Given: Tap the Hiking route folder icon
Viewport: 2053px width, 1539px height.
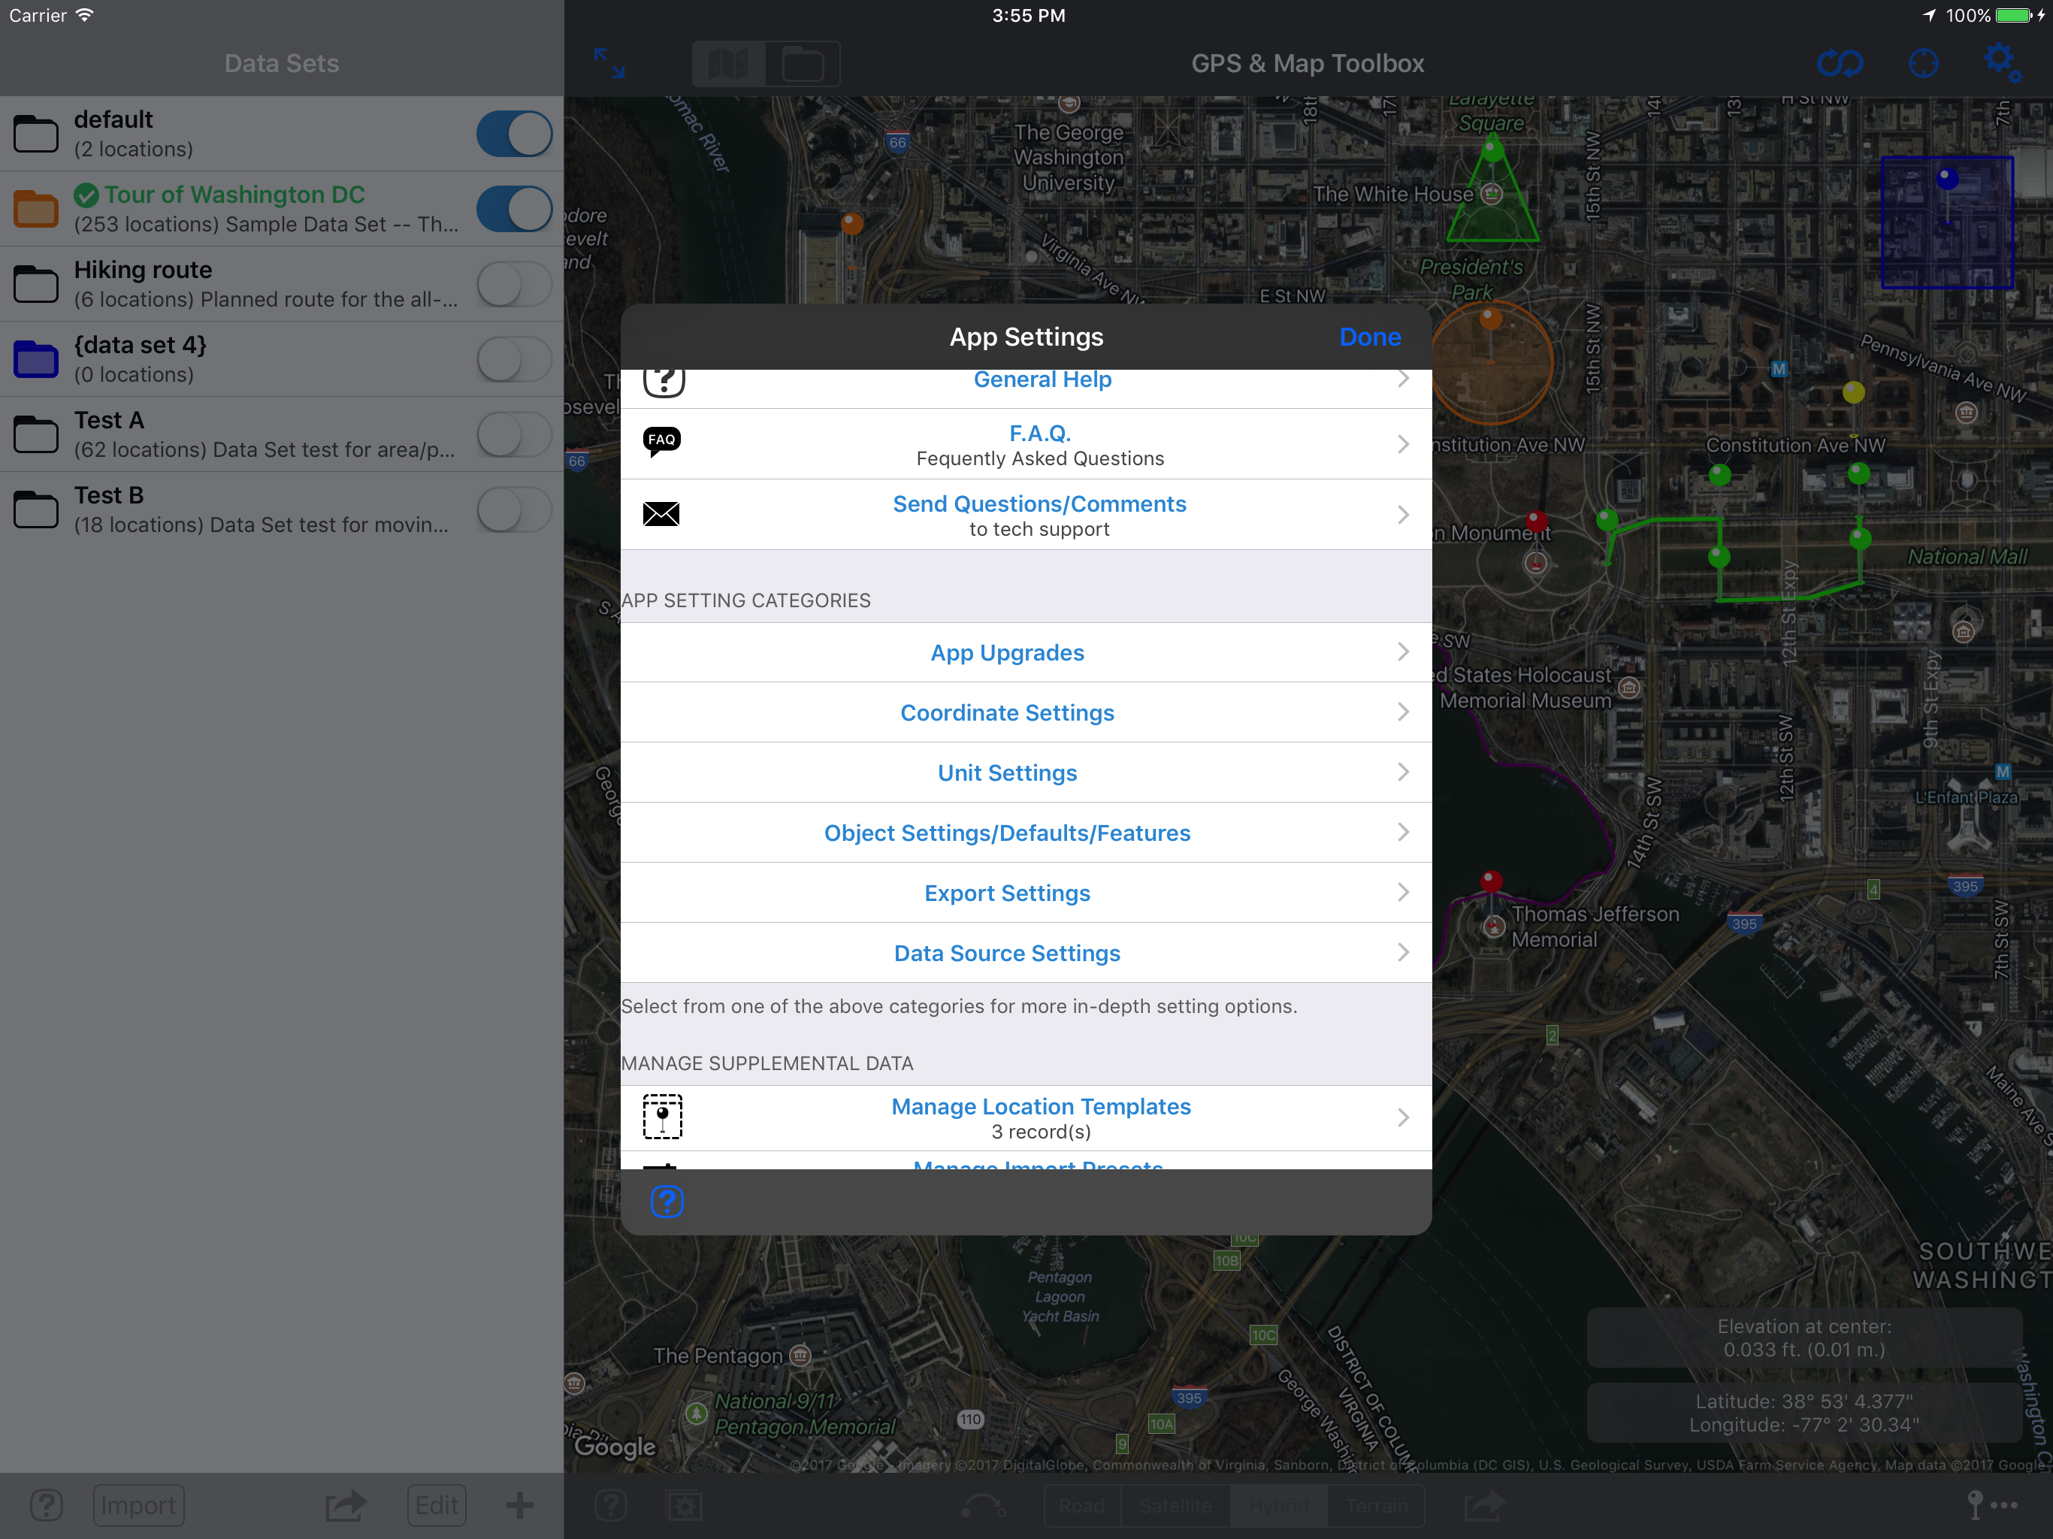Looking at the screenshot, I should pyautogui.click(x=36, y=284).
